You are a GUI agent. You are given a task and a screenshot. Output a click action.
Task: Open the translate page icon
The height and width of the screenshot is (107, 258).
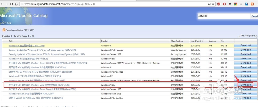click(209, 4)
